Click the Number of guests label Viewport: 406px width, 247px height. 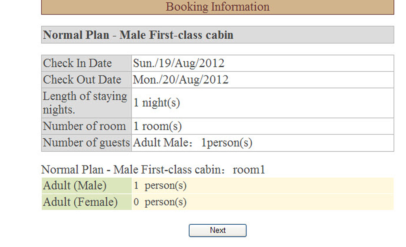point(86,143)
